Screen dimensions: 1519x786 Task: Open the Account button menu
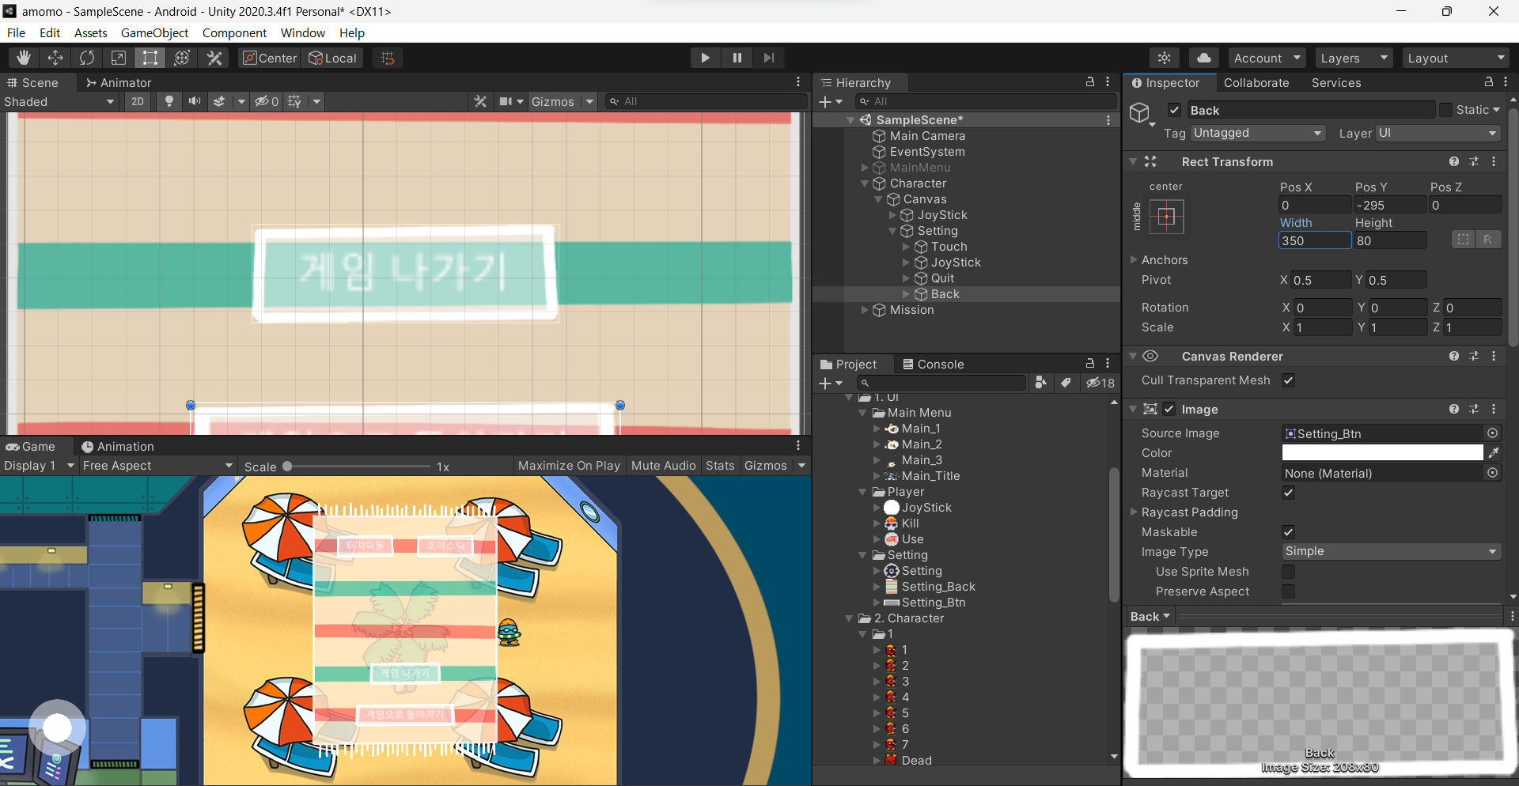pos(1267,58)
